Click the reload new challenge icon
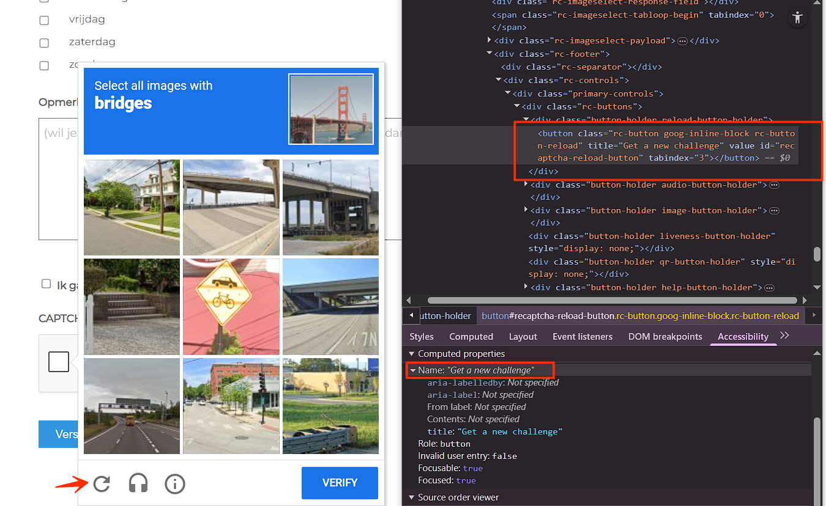 [102, 484]
